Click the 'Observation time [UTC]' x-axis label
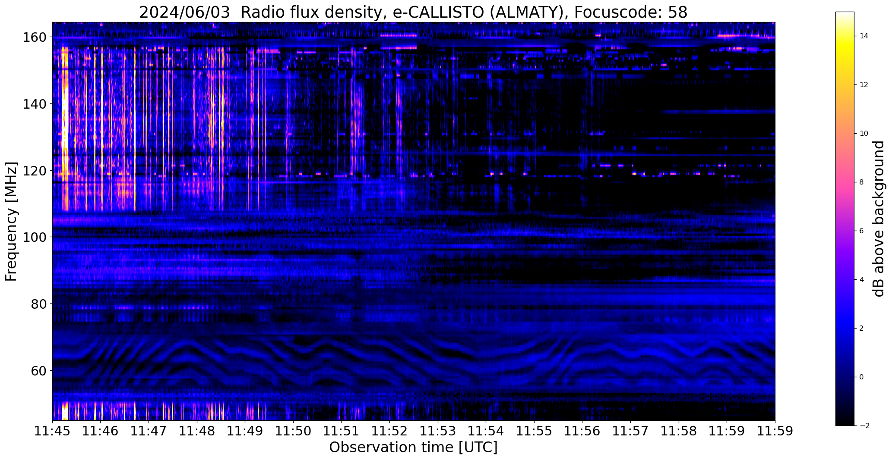This screenshot has height=460, width=892. (413, 447)
